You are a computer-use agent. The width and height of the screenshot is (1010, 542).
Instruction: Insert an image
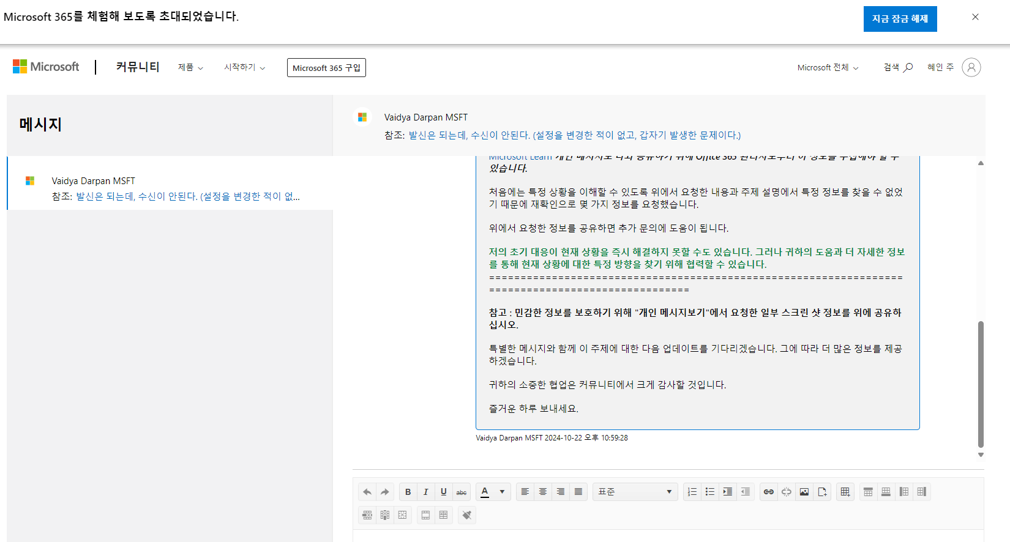click(x=804, y=492)
